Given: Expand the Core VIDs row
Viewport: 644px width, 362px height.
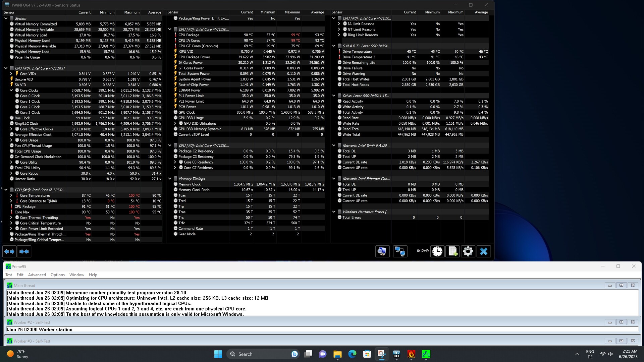Looking at the screenshot, I should (11, 74).
